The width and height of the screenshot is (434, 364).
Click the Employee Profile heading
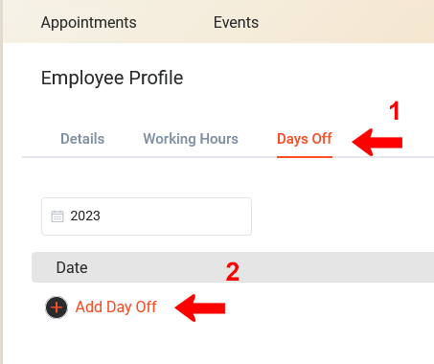pos(112,78)
